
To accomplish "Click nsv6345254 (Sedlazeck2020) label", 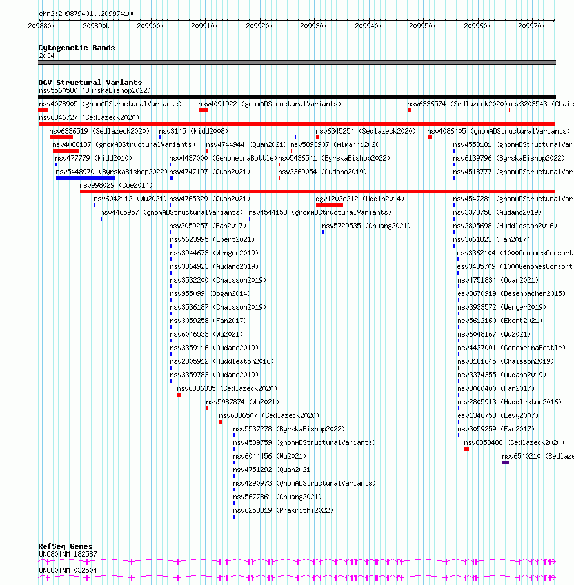I will click(366, 131).
